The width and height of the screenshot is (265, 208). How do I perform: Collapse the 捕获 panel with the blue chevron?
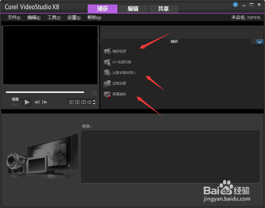260,42
